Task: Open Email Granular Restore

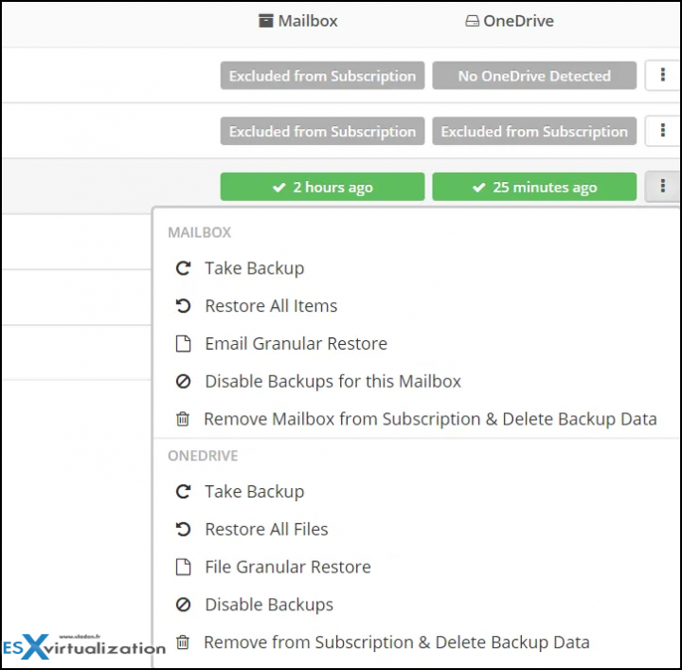Action: click(296, 344)
